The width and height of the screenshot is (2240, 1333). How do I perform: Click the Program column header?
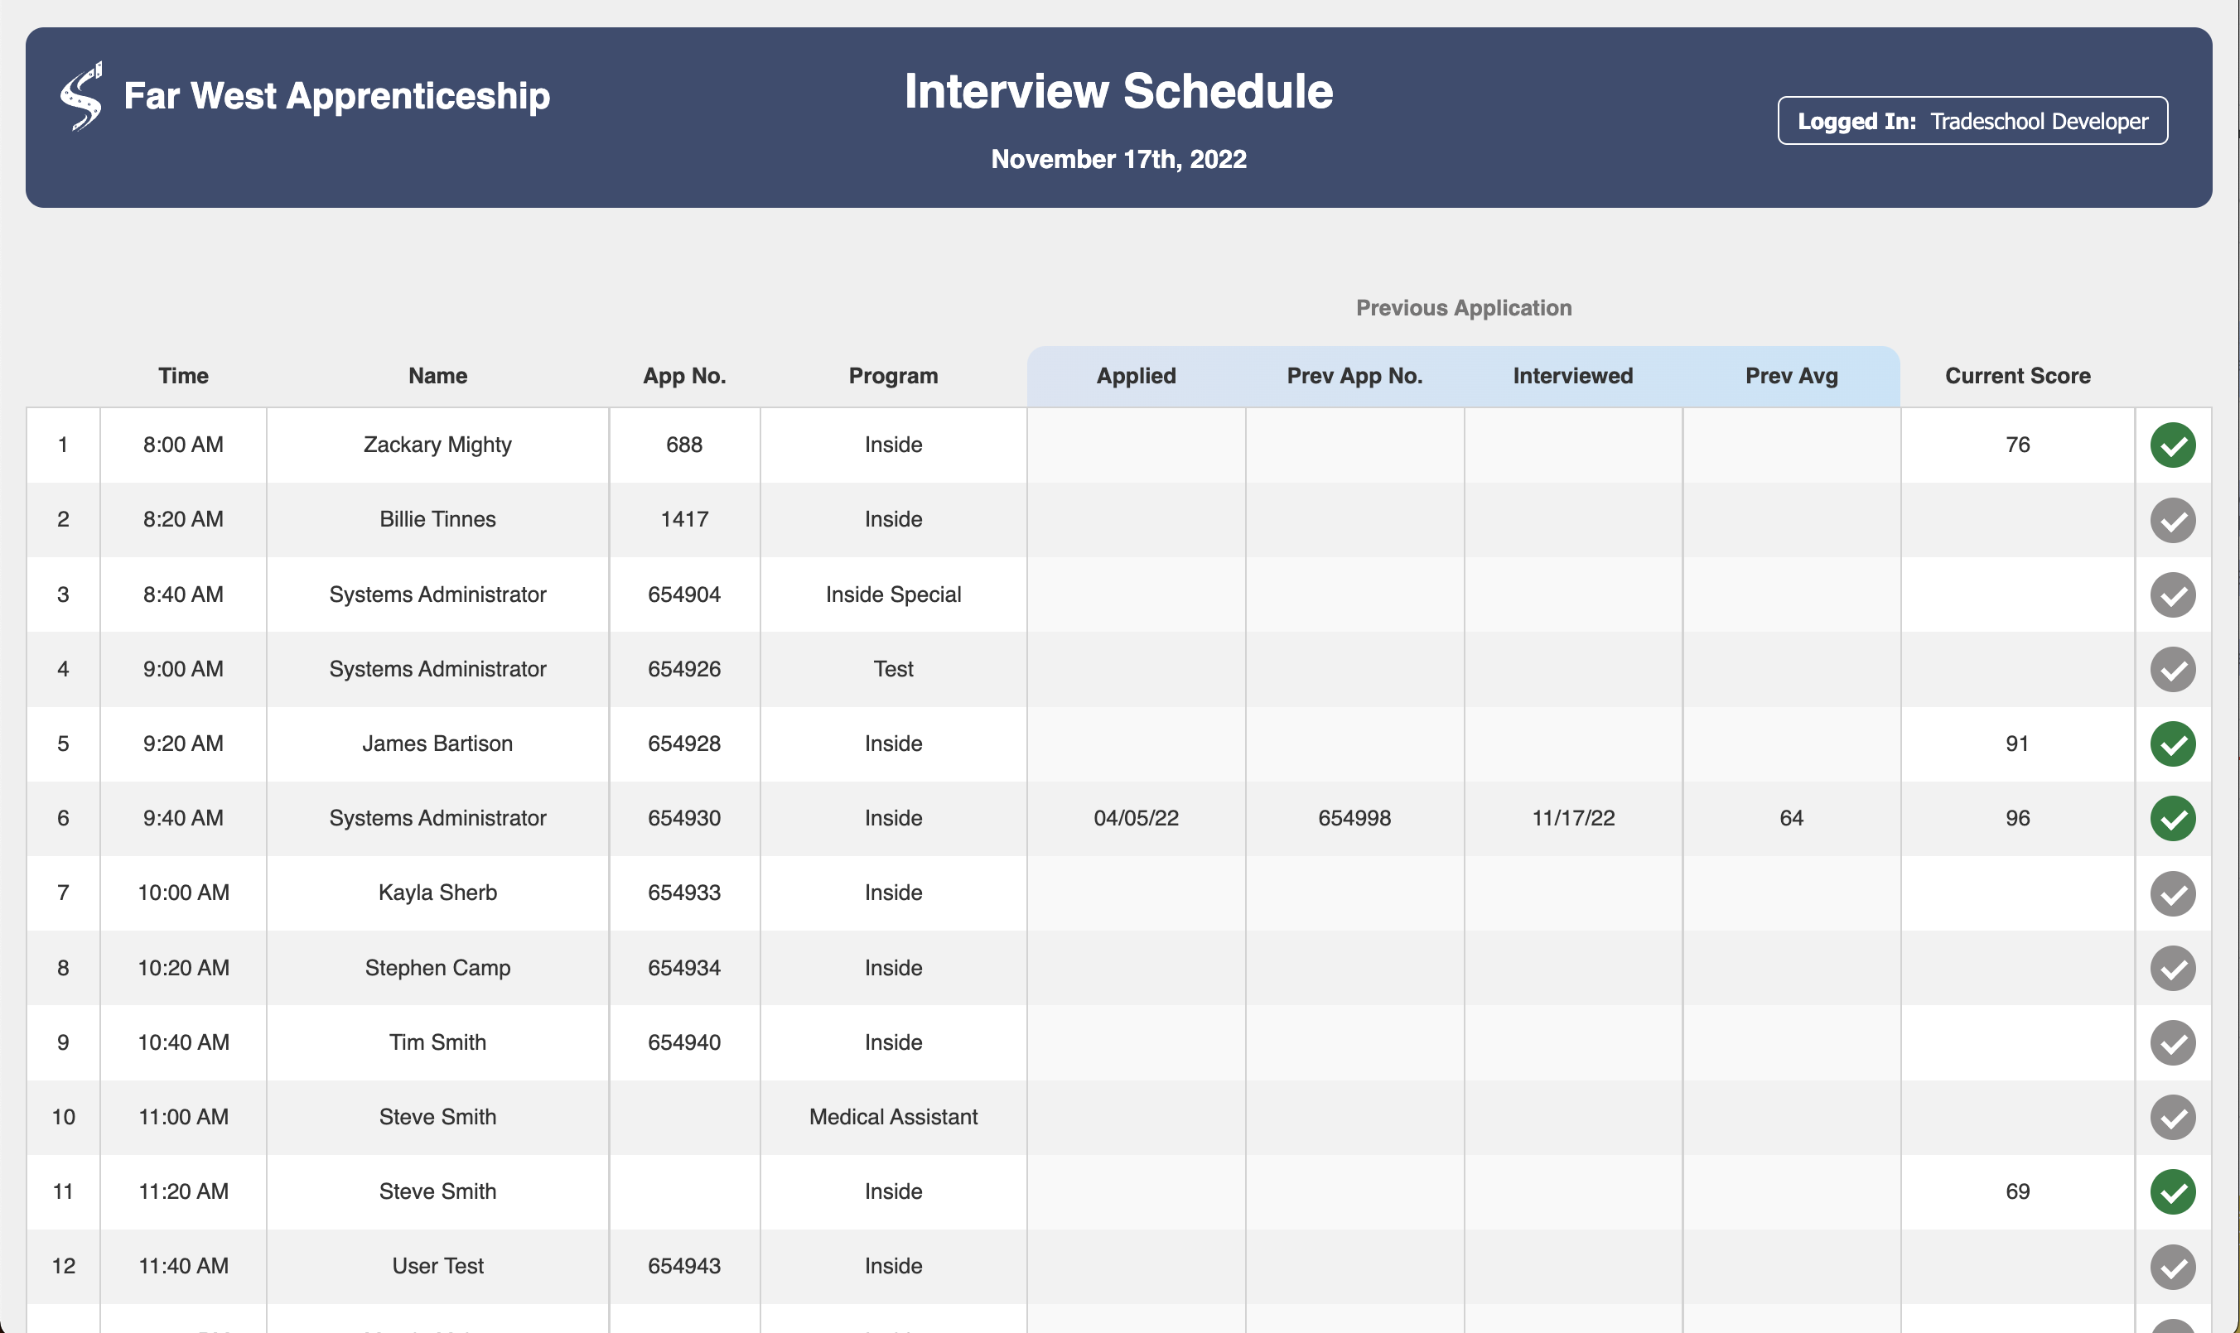pyautogui.click(x=893, y=375)
